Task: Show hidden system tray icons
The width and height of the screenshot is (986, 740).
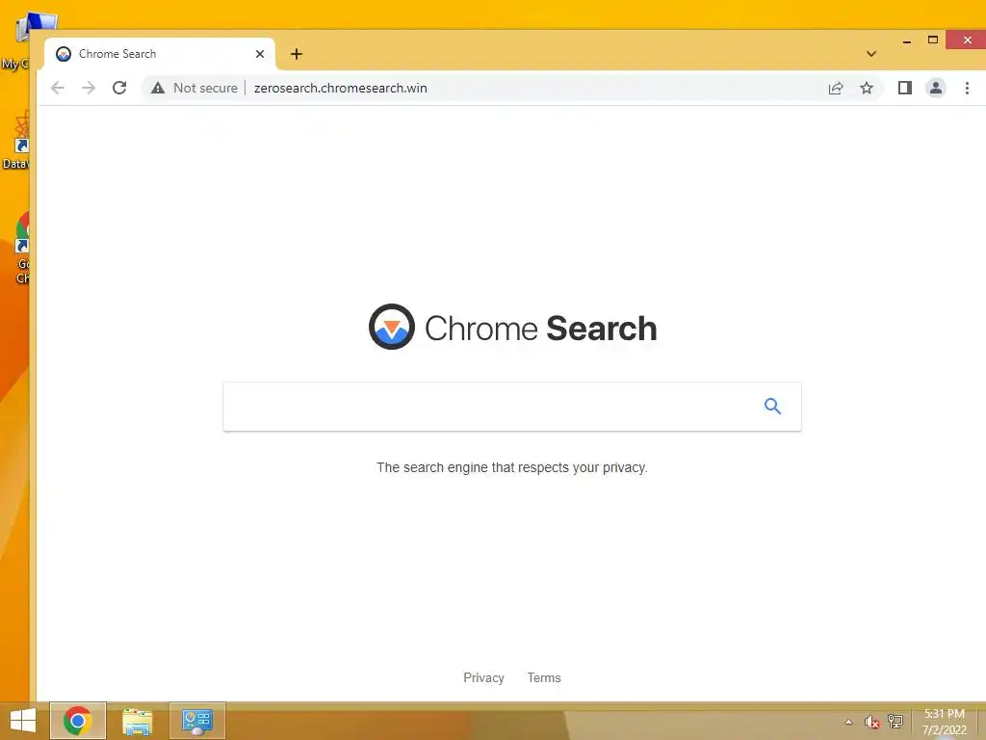Action: 849,722
